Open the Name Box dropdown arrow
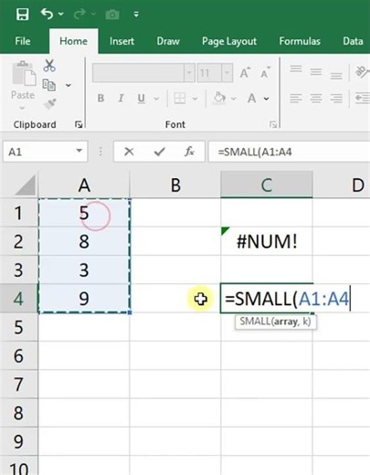Viewport: 370px width, 475px height. pos(79,151)
